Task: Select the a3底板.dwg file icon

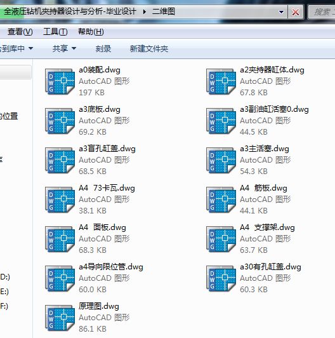Action: [x=60, y=121]
